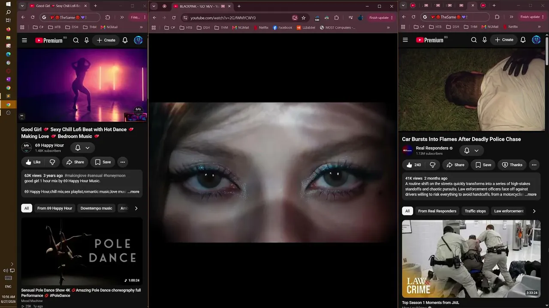The height and width of the screenshot is (308, 549).
Task: Select 'From 69 Happy Hour' chip
Action: click(x=54, y=208)
